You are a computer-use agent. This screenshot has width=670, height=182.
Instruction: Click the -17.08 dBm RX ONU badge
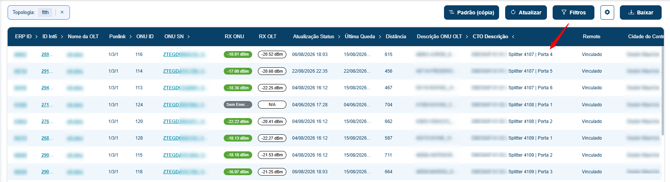238,71
